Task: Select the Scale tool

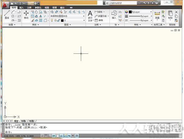Action: click(33, 16)
